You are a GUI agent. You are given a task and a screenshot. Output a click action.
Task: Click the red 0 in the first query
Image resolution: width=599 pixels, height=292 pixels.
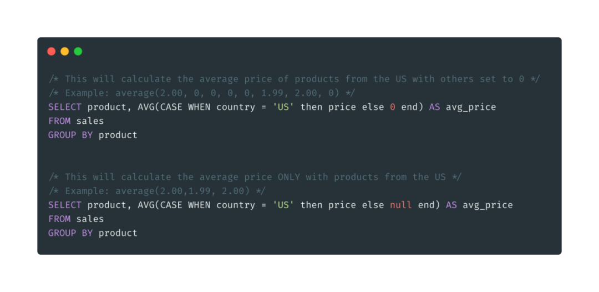click(392, 107)
